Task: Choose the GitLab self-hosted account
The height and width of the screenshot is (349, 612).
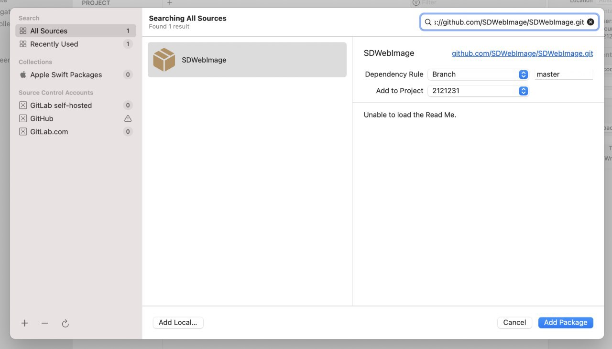Action: 76,105
